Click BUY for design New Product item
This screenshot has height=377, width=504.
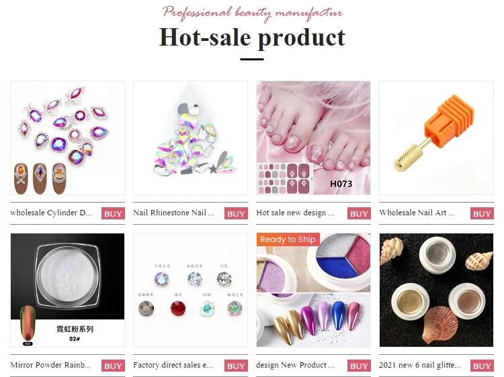[359, 366]
